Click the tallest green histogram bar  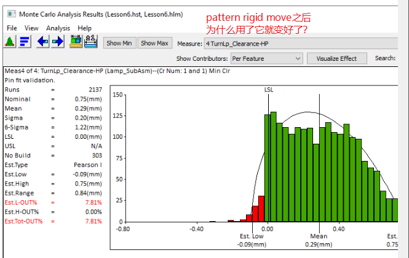[x=273, y=167]
